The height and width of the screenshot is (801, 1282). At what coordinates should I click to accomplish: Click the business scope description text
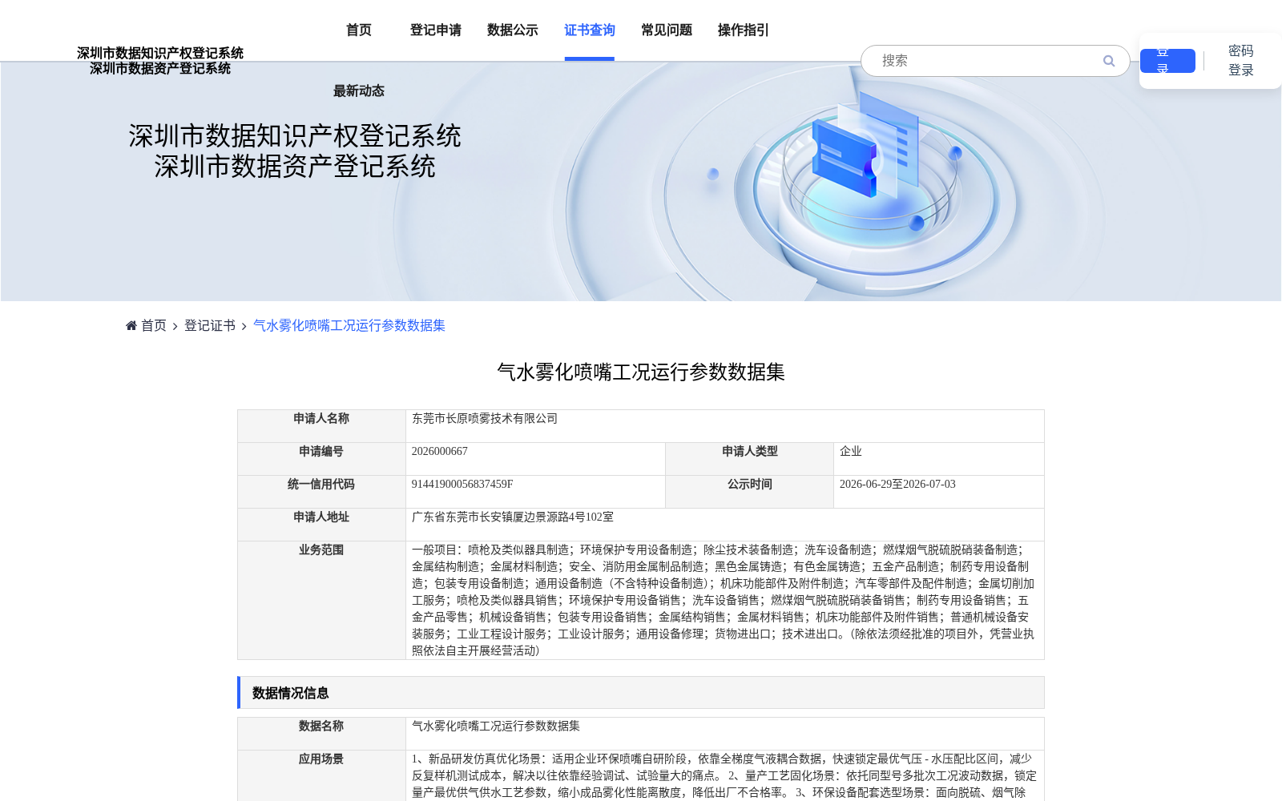(x=724, y=601)
